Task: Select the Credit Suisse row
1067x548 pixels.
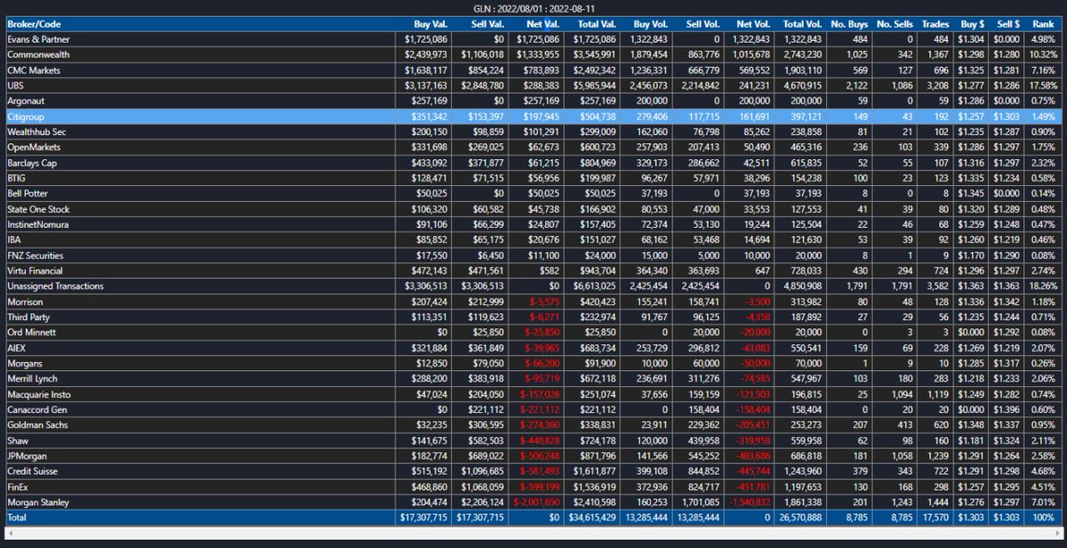Action: (532, 471)
